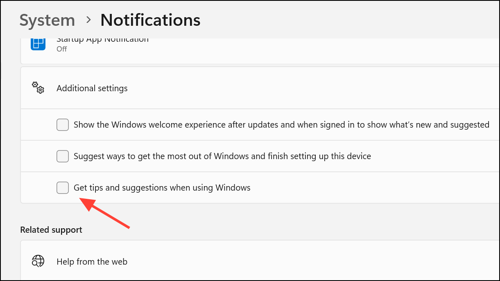The width and height of the screenshot is (500, 281).
Task: Click the Additional settings label text
Action: coord(92,88)
